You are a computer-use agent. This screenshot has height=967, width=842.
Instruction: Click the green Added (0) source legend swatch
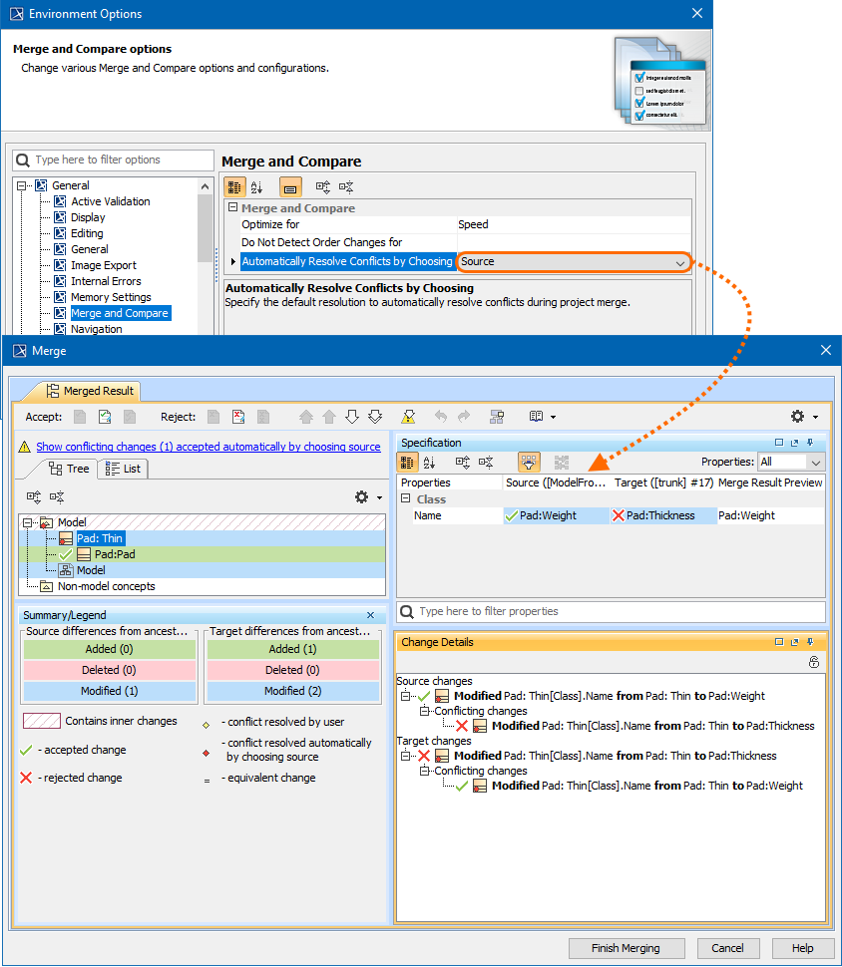(x=108, y=649)
